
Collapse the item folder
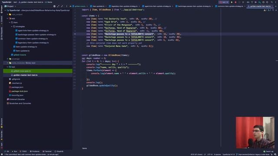pyautogui.click(x=10, y=23)
